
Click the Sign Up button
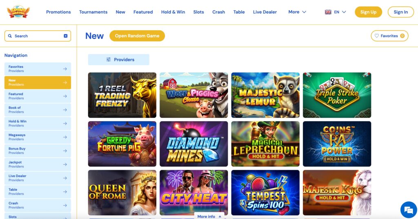tap(368, 12)
